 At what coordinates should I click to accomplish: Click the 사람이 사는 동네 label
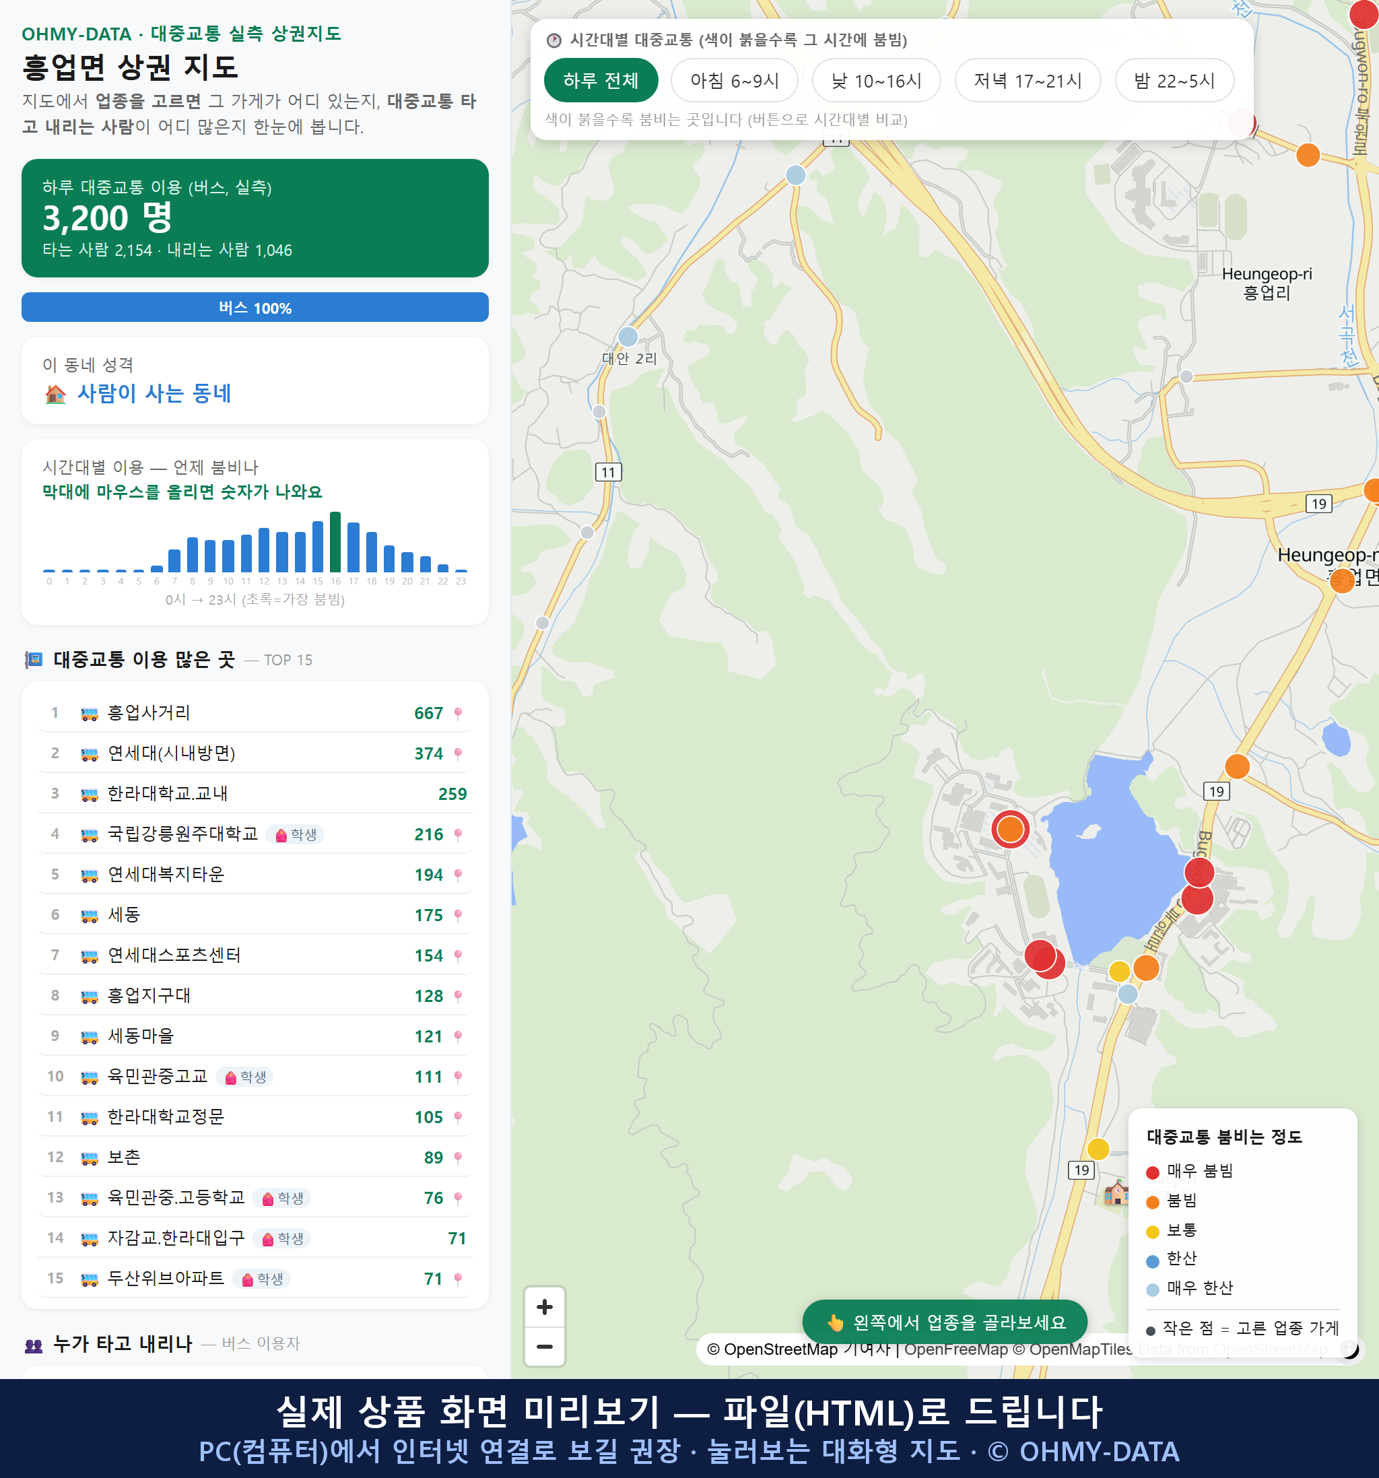click(x=155, y=393)
